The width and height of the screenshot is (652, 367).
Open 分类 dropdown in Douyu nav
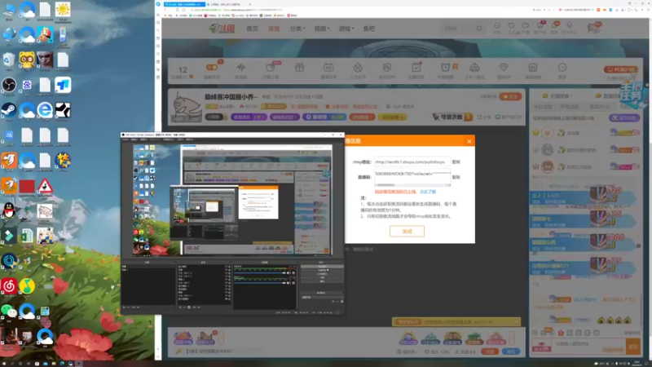point(297,29)
